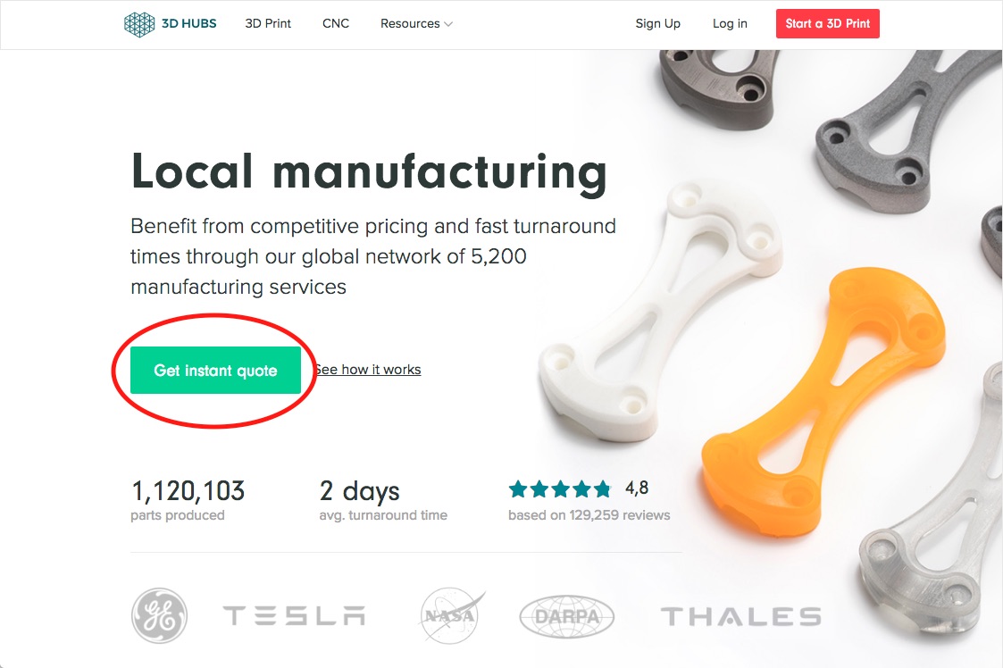This screenshot has height=668, width=1003.
Task: Expand the Resources dropdown menu
Action: pyautogui.click(x=416, y=24)
